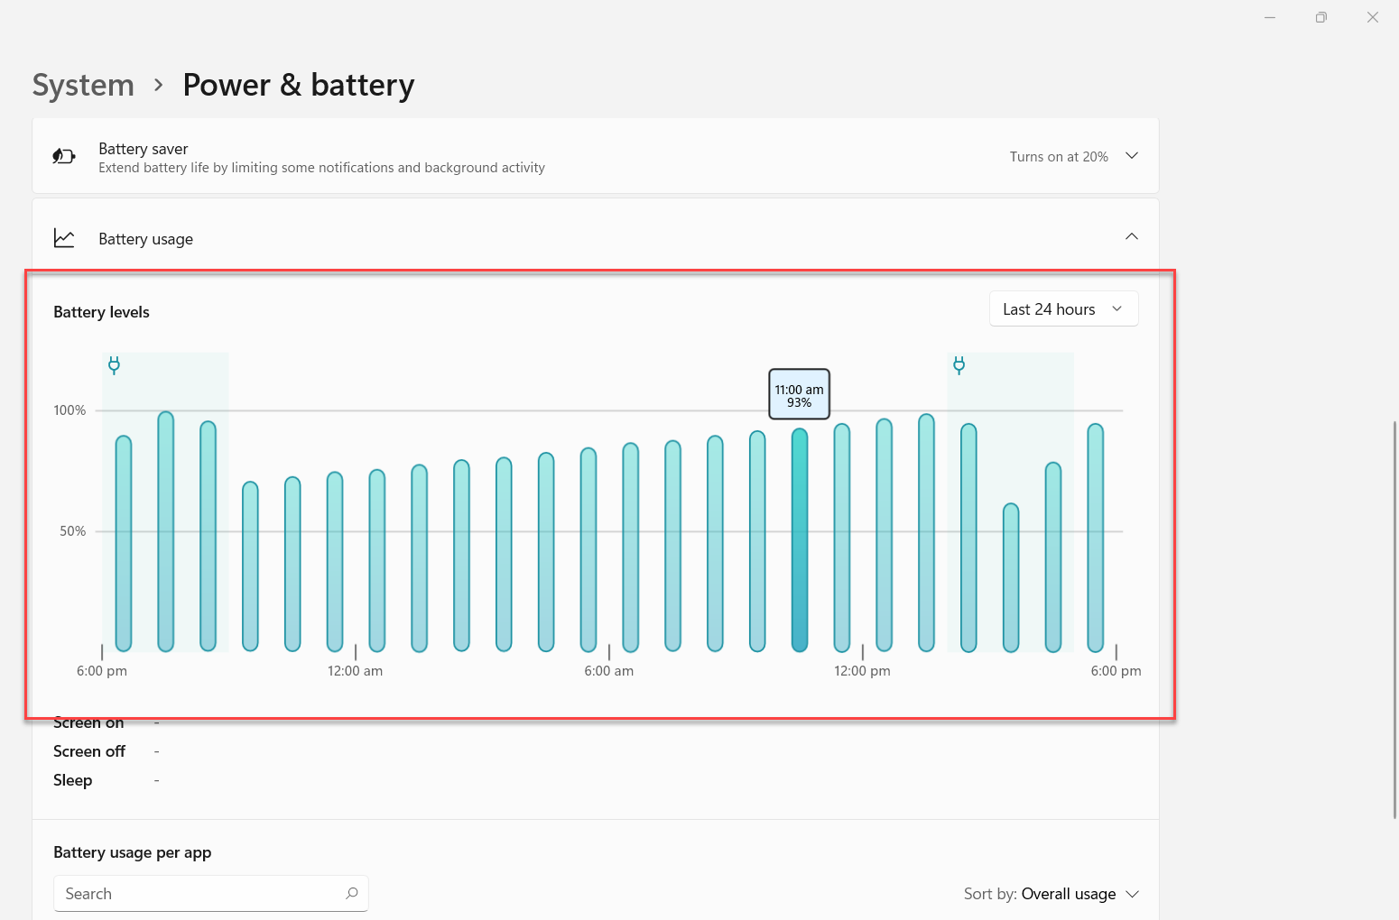The image size is (1399, 920).
Task: Go back to System via breadcrumb
Action: pyautogui.click(x=83, y=85)
